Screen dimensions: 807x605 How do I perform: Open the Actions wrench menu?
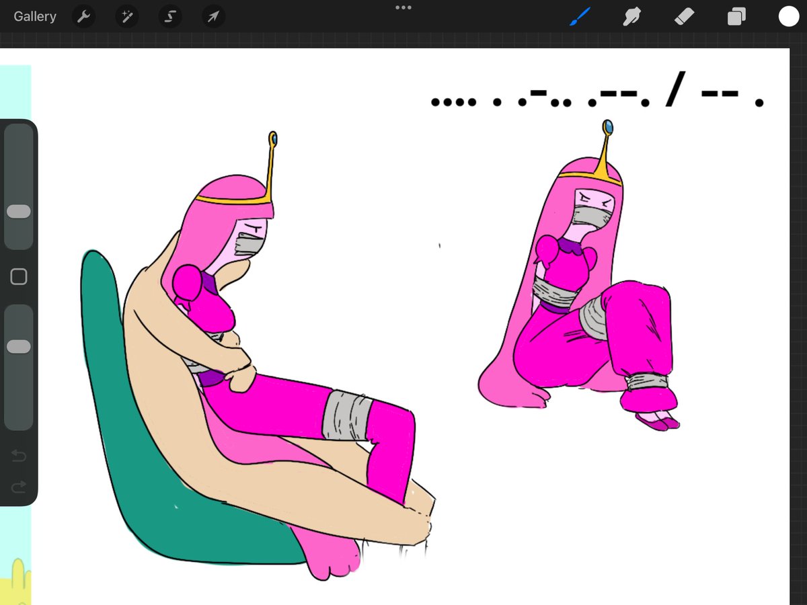coord(83,17)
